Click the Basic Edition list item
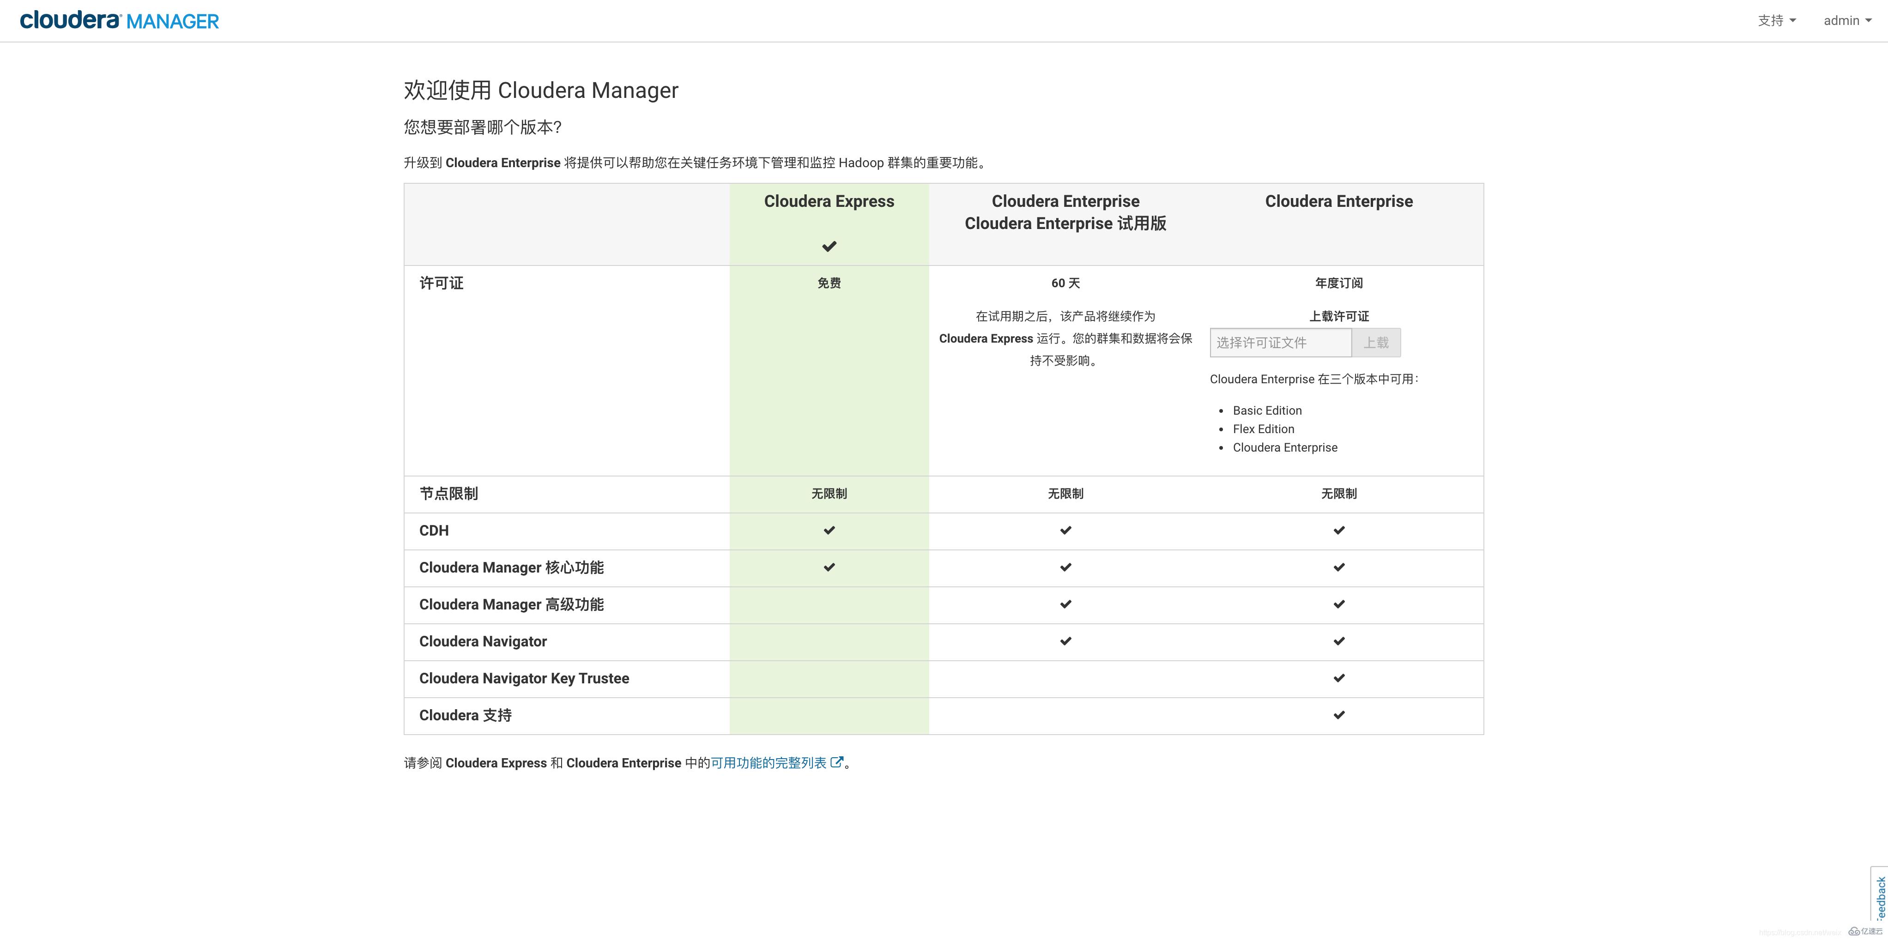 click(x=1267, y=410)
